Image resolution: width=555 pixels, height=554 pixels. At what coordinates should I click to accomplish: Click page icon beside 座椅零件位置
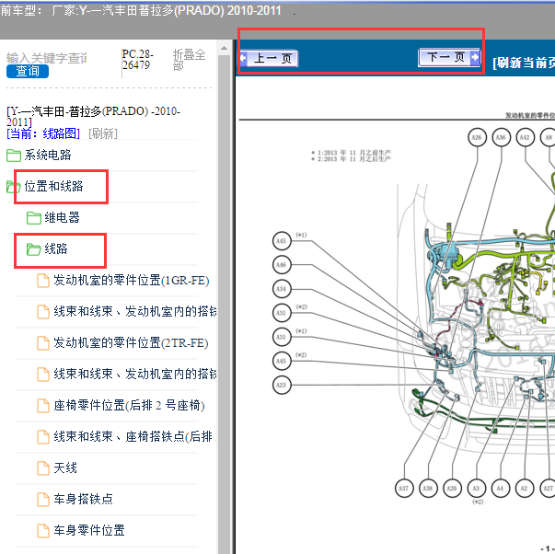coord(43,406)
